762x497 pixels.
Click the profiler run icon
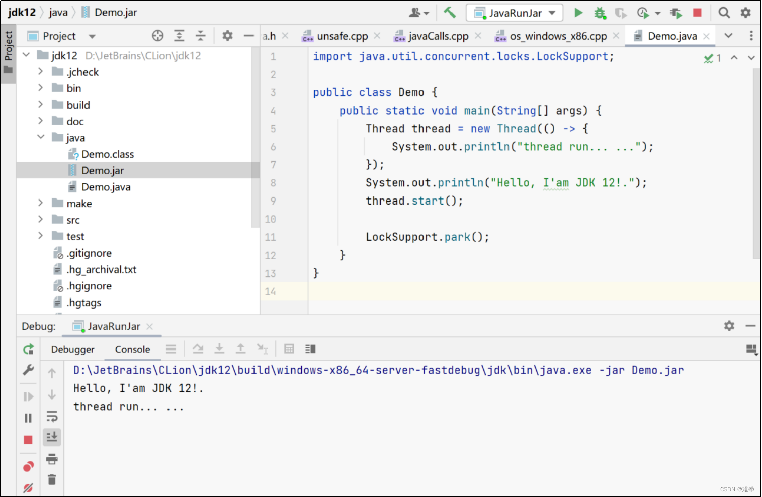[643, 13]
